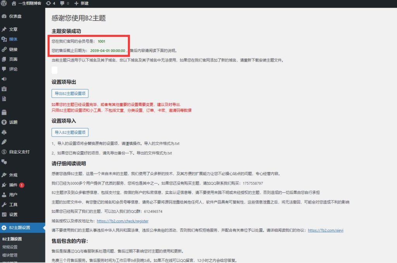Screen dimensions: 397x263
Task: Click the 导入B2主题设置项 button
Action: [70, 132]
